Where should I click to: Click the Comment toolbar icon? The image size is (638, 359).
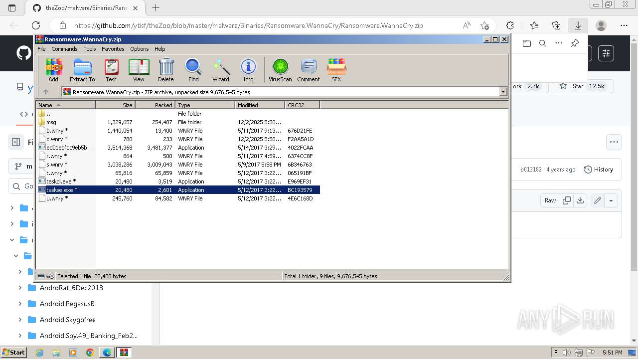[309, 70]
